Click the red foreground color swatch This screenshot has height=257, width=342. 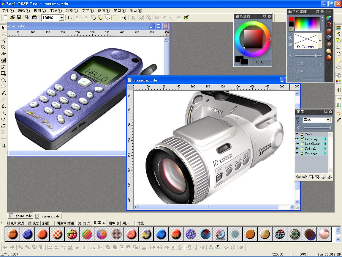click(291, 19)
